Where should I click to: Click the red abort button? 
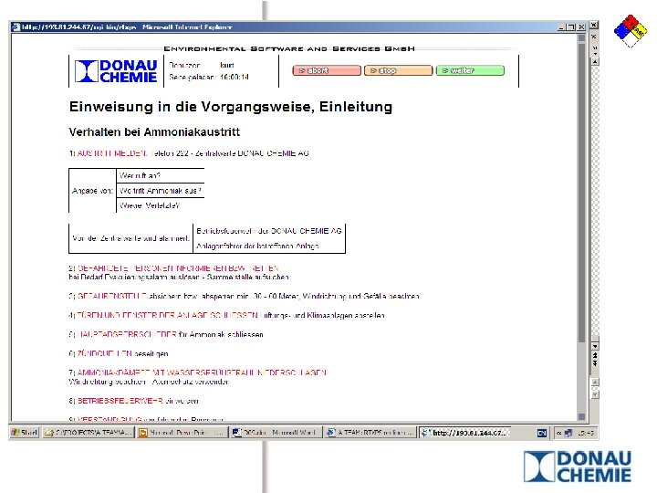(x=327, y=70)
